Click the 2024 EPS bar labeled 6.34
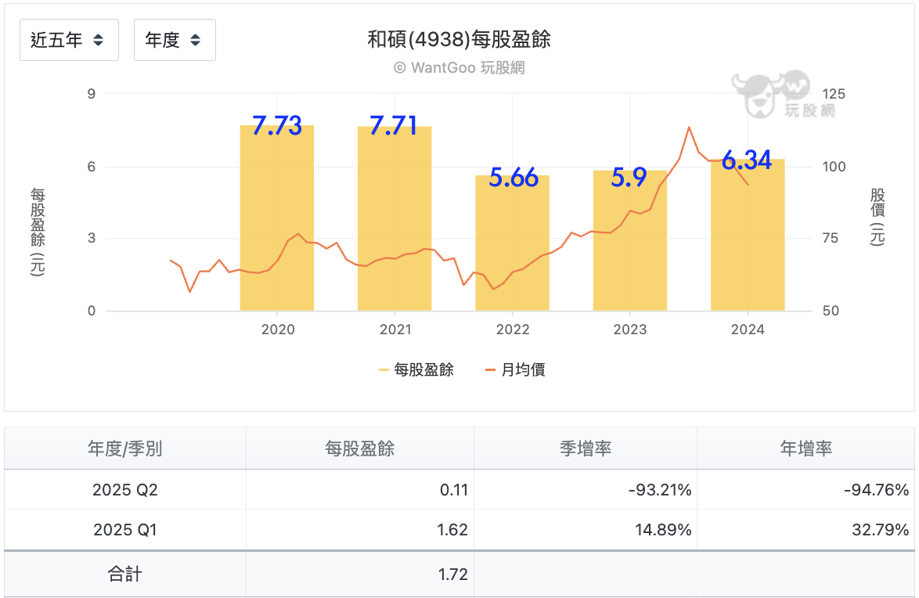The image size is (919, 598). (x=748, y=235)
